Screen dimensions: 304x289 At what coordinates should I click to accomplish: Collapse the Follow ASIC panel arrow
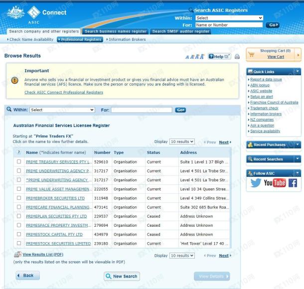click(298, 173)
